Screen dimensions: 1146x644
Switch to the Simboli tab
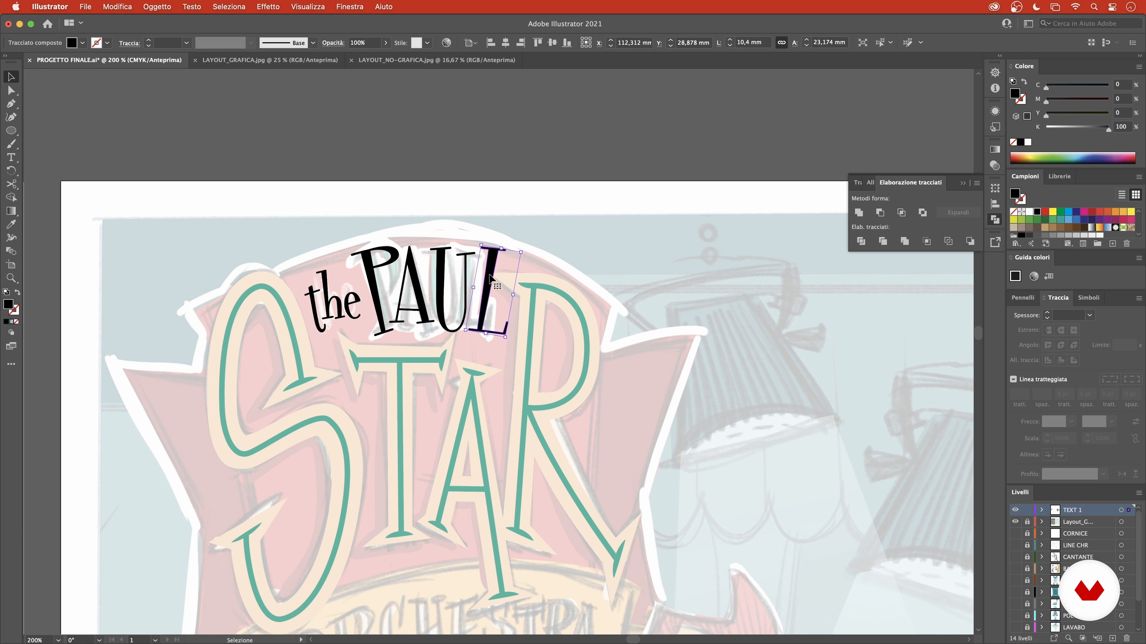(1089, 298)
